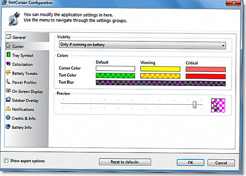
Task: Click the Preview slider handle
Action: [194, 105]
